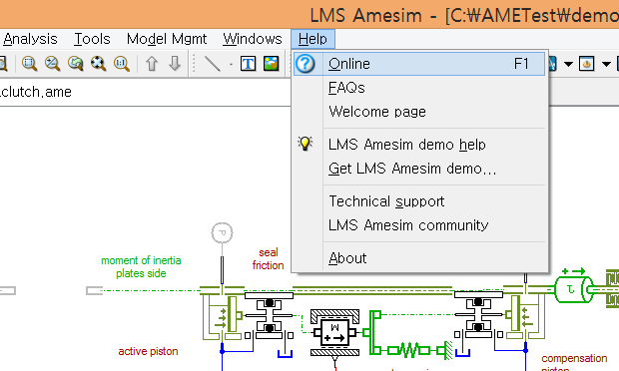Click the 'moment of inertia plates side' label
The width and height of the screenshot is (619, 371).
[x=141, y=267]
